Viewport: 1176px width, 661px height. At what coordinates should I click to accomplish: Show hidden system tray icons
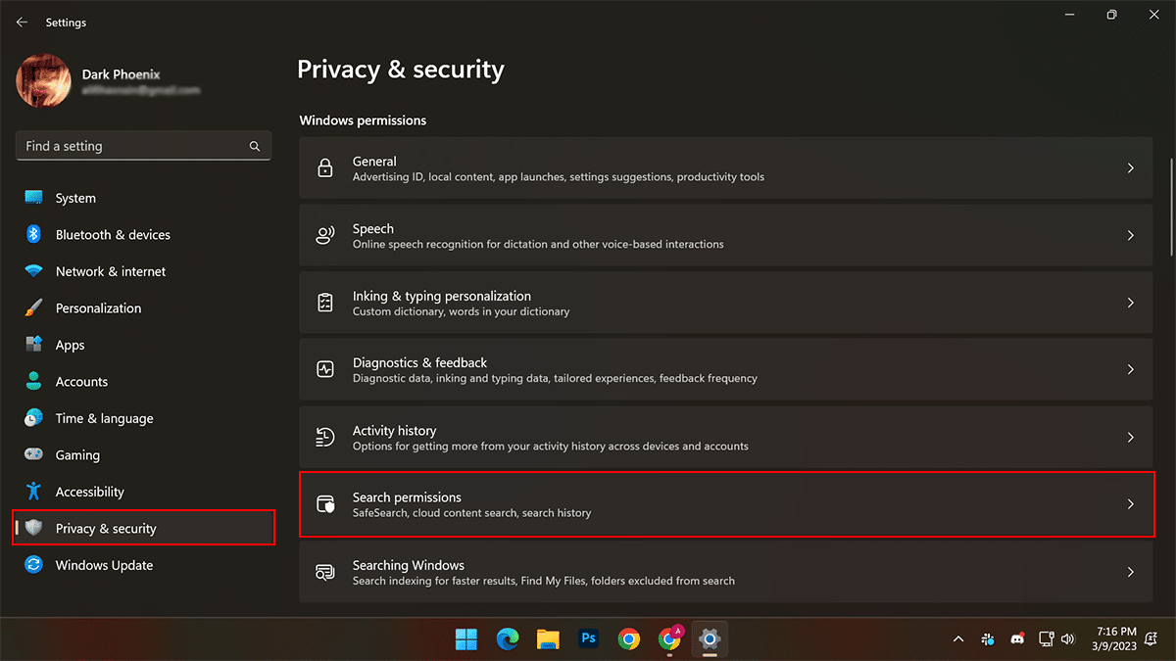pyautogui.click(x=958, y=638)
